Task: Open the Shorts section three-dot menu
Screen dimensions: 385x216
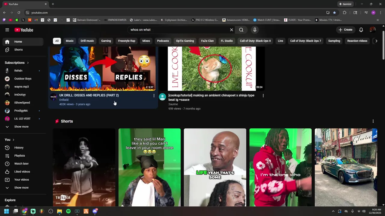Action: tap(373, 121)
